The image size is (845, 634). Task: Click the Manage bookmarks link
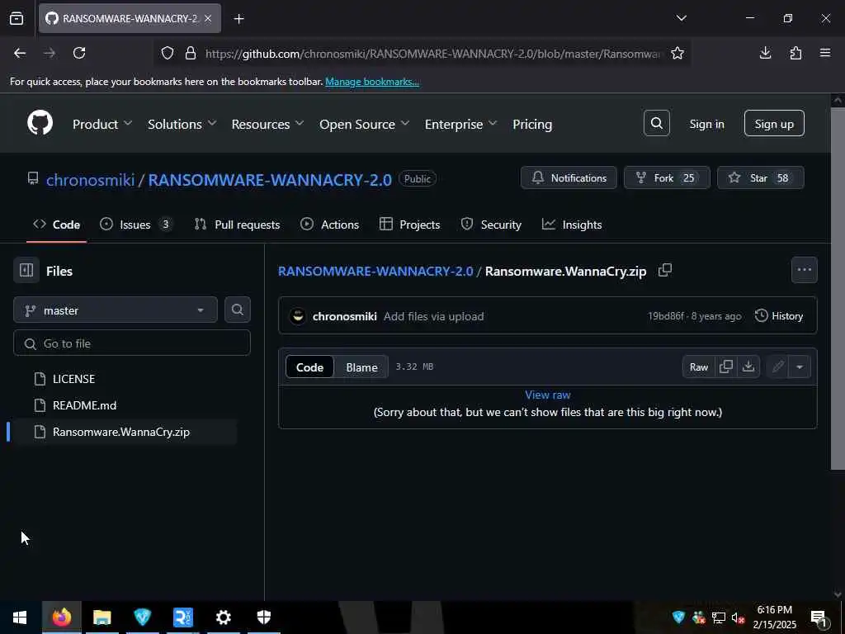tap(372, 82)
